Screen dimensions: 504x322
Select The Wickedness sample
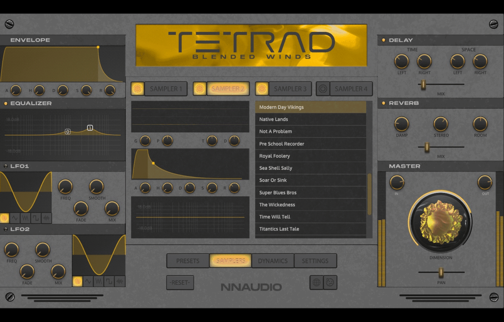[x=311, y=204]
